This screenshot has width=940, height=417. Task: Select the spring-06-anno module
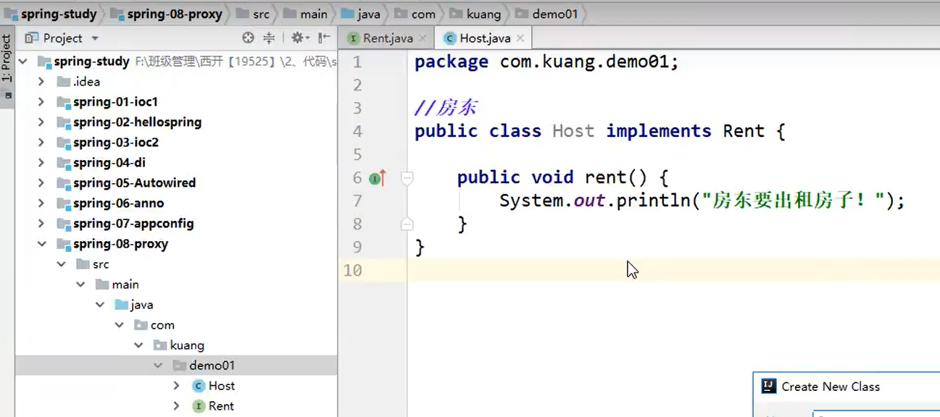[118, 203]
